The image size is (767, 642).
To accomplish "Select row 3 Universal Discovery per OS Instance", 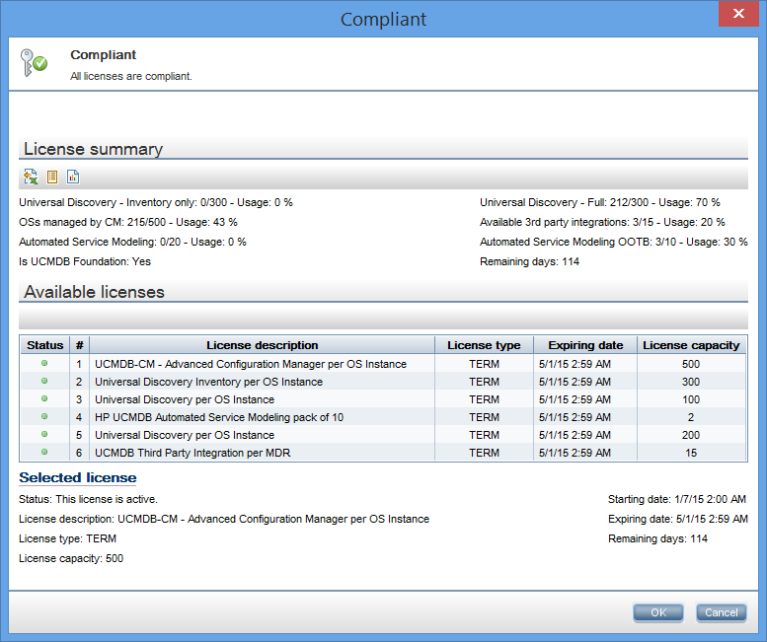I will [383, 399].
